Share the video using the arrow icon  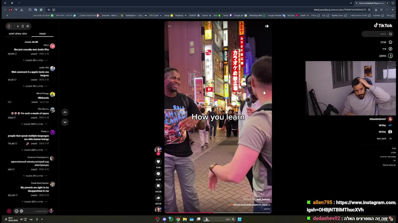click(x=158, y=198)
